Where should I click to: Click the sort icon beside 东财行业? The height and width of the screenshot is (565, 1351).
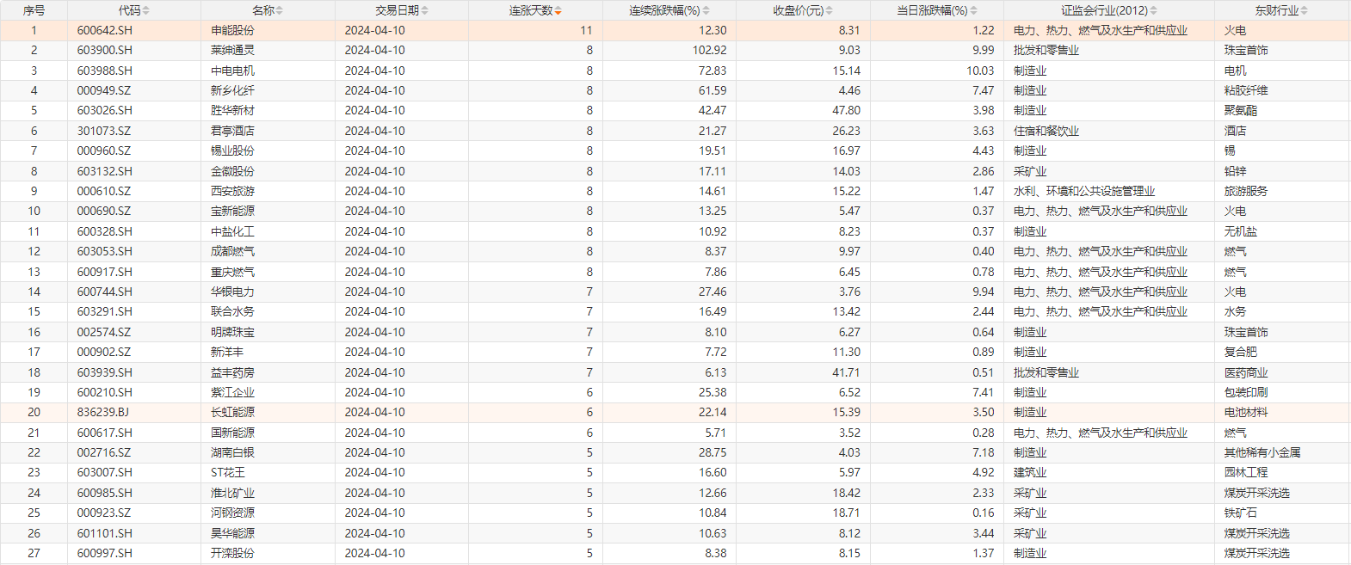pos(1304,10)
